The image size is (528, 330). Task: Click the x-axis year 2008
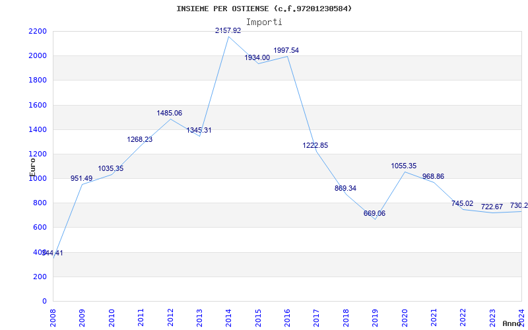(53, 317)
